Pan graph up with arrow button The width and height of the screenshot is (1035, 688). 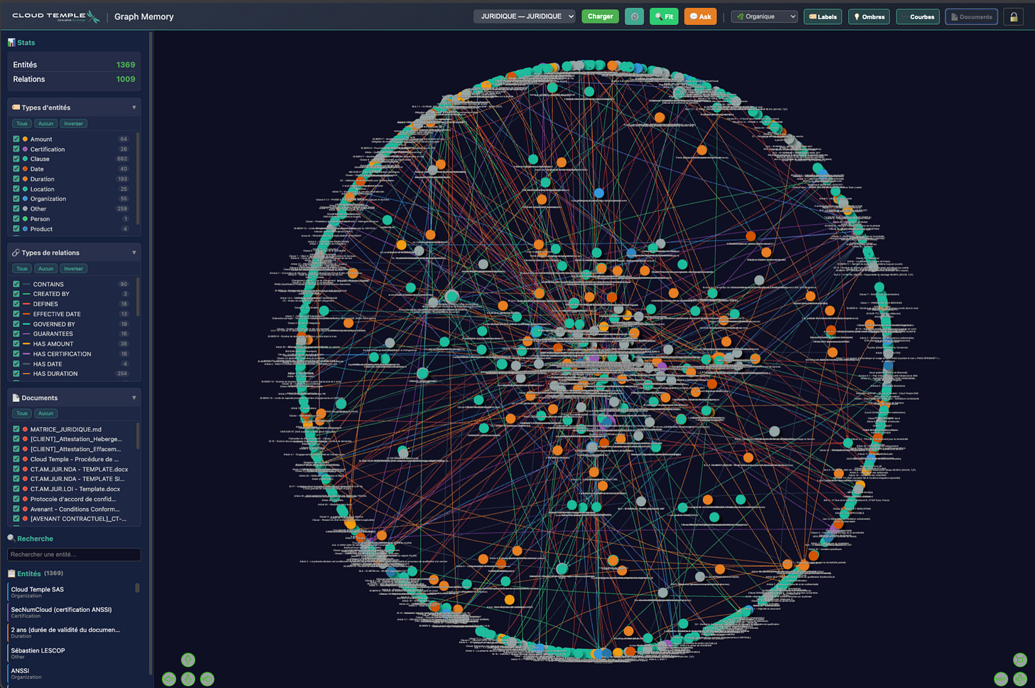point(188,660)
